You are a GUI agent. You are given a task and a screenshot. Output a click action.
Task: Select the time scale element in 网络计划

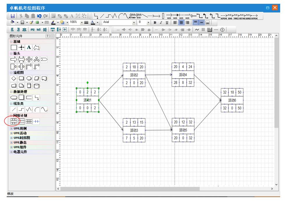tap(36, 121)
